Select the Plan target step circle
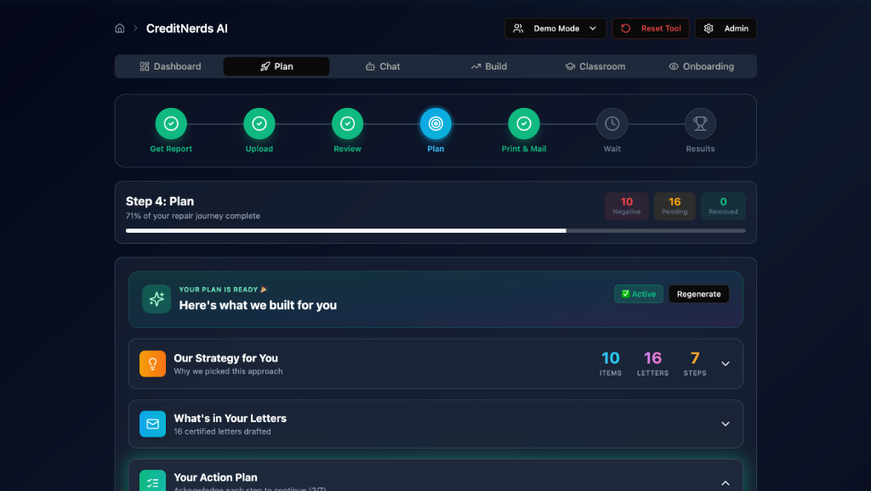This screenshot has width=871, height=491. click(x=435, y=124)
